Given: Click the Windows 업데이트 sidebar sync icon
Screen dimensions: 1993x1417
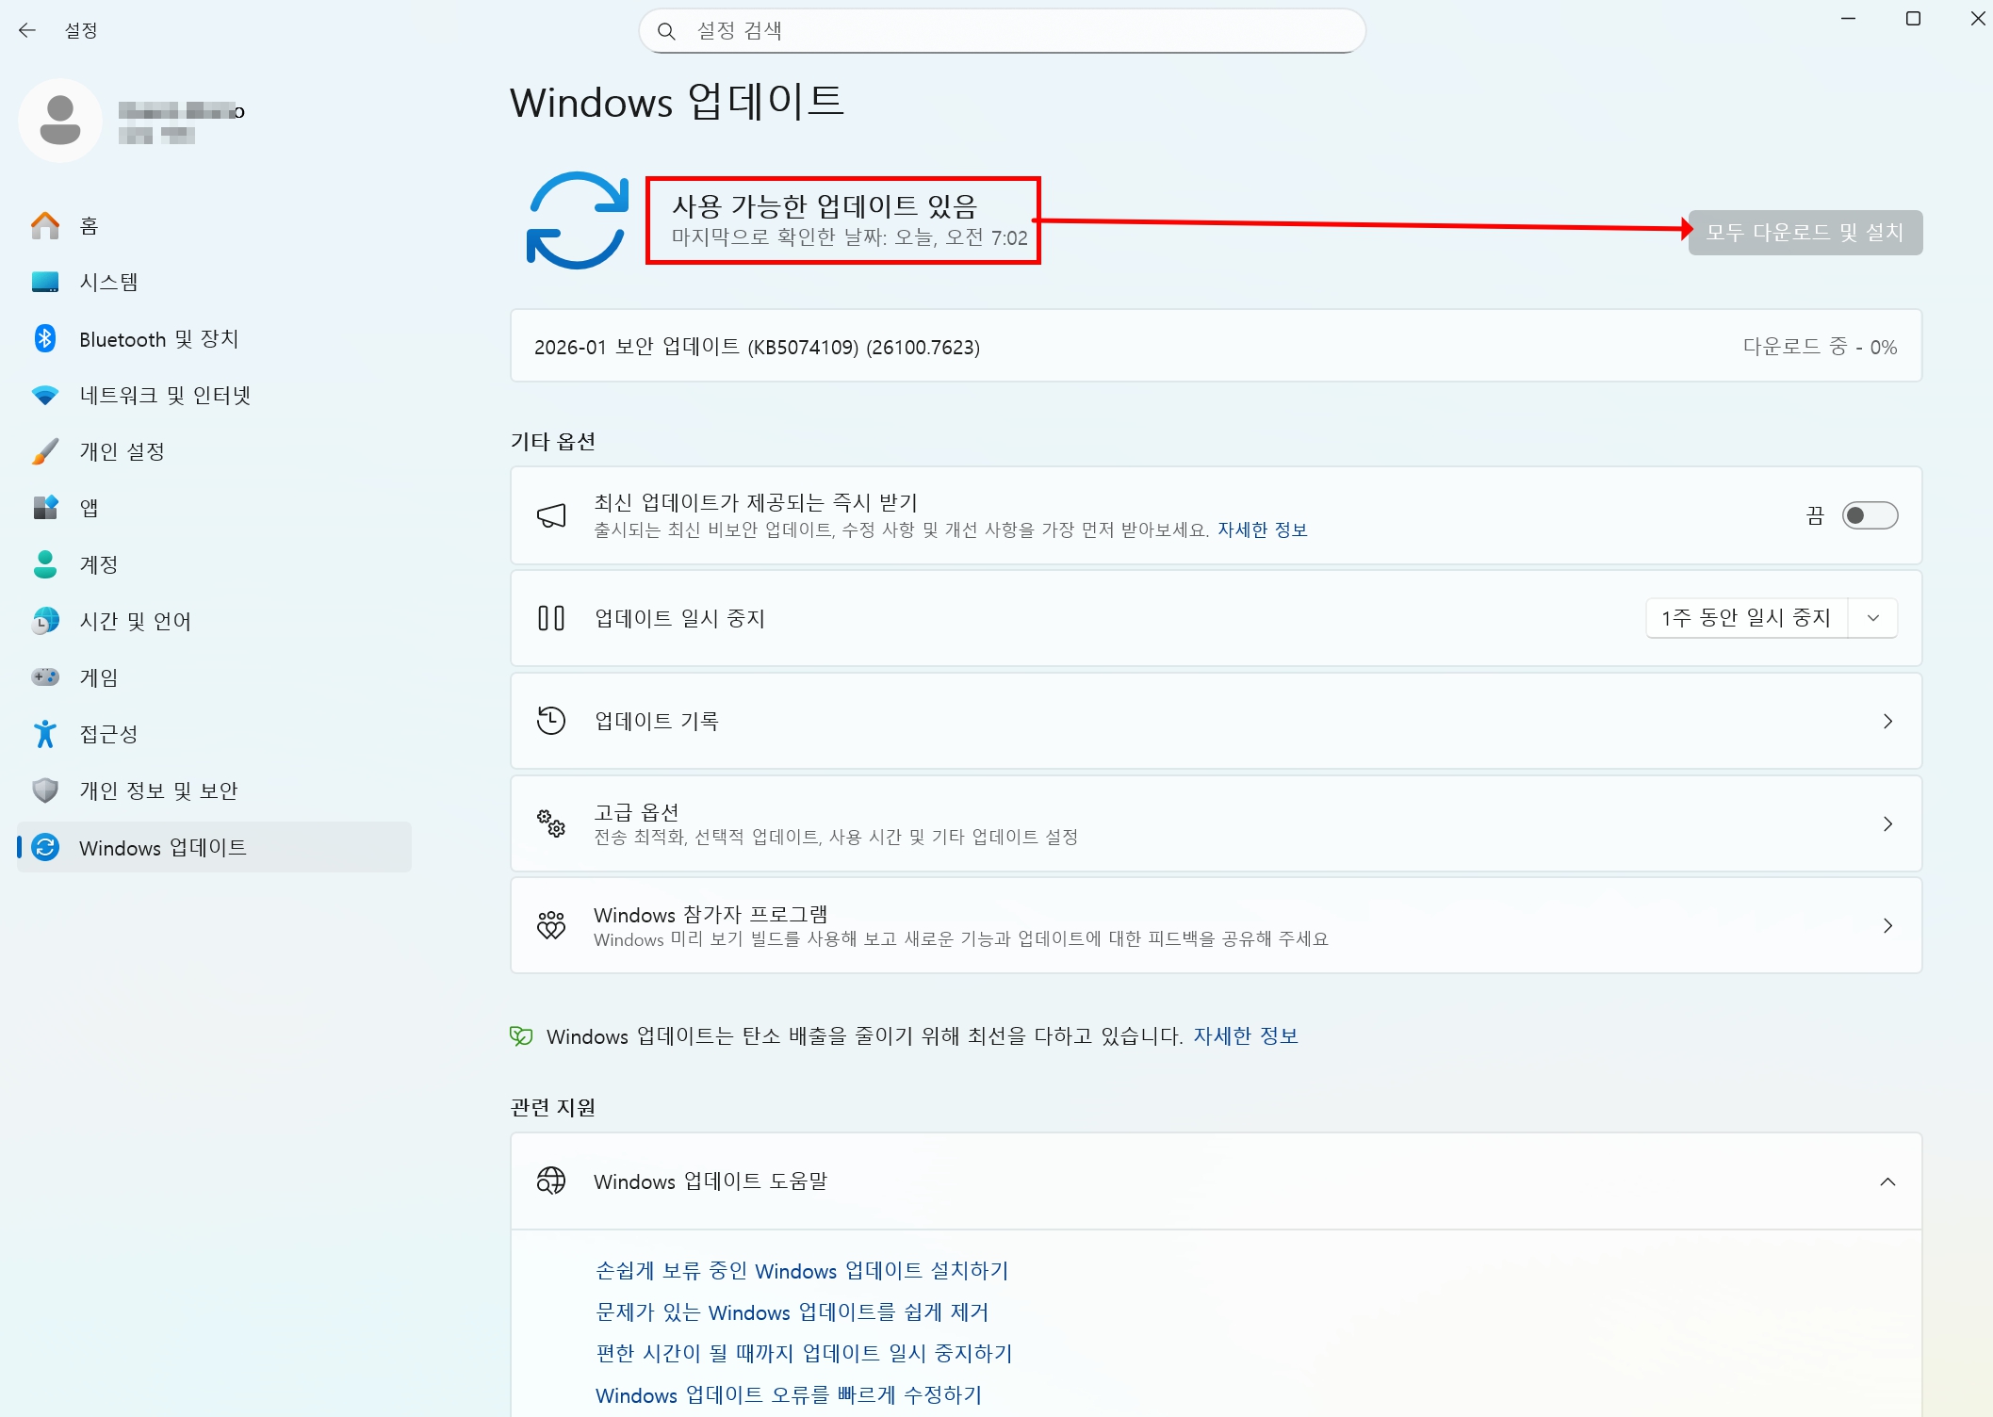Looking at the screenshot, I should 45,847.
